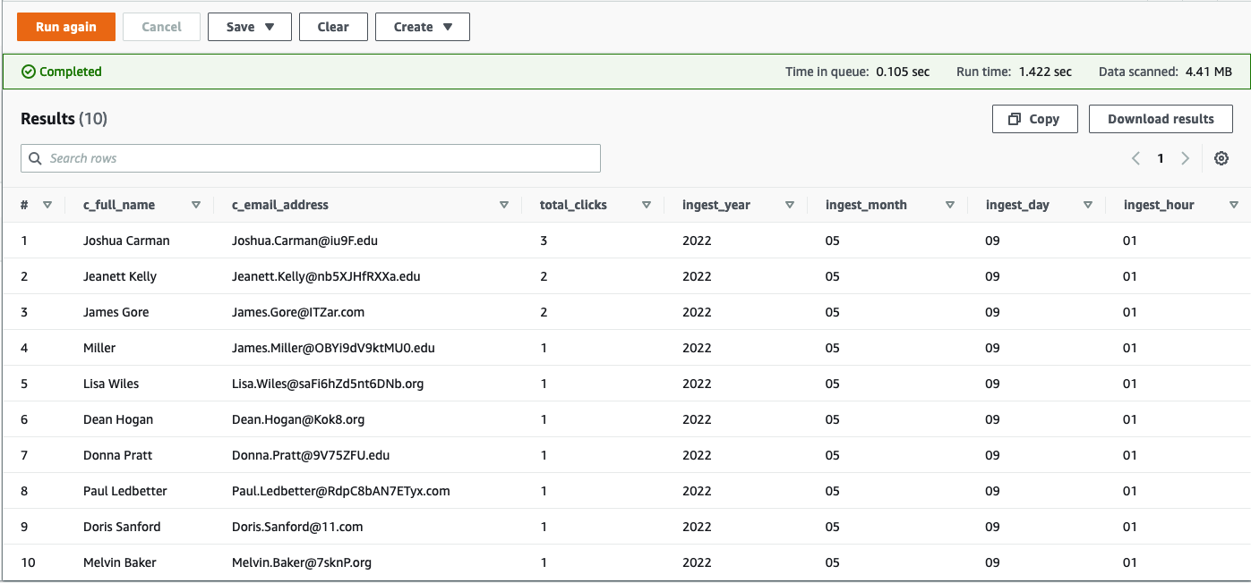Select the Donna Pratt name cell
Image resolution: width=1251 pixels, height=583 pixels.
pos(118,455)
